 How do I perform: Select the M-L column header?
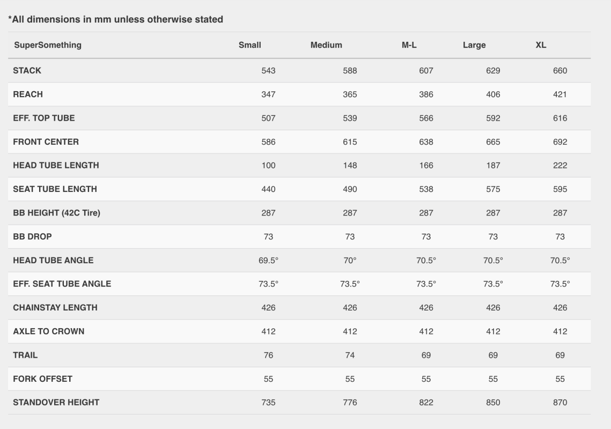click(x=409, y=45)
